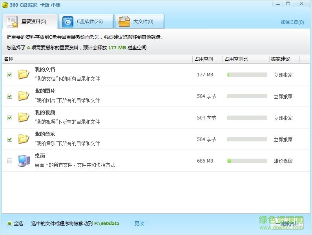This screenshot has width=312, height=235.
Task: Click the folder icon on 大文件 tab
Action: (x=124, y=22)
